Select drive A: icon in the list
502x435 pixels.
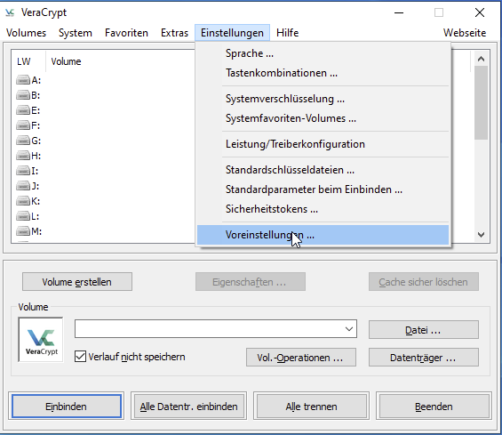[23, 80]
